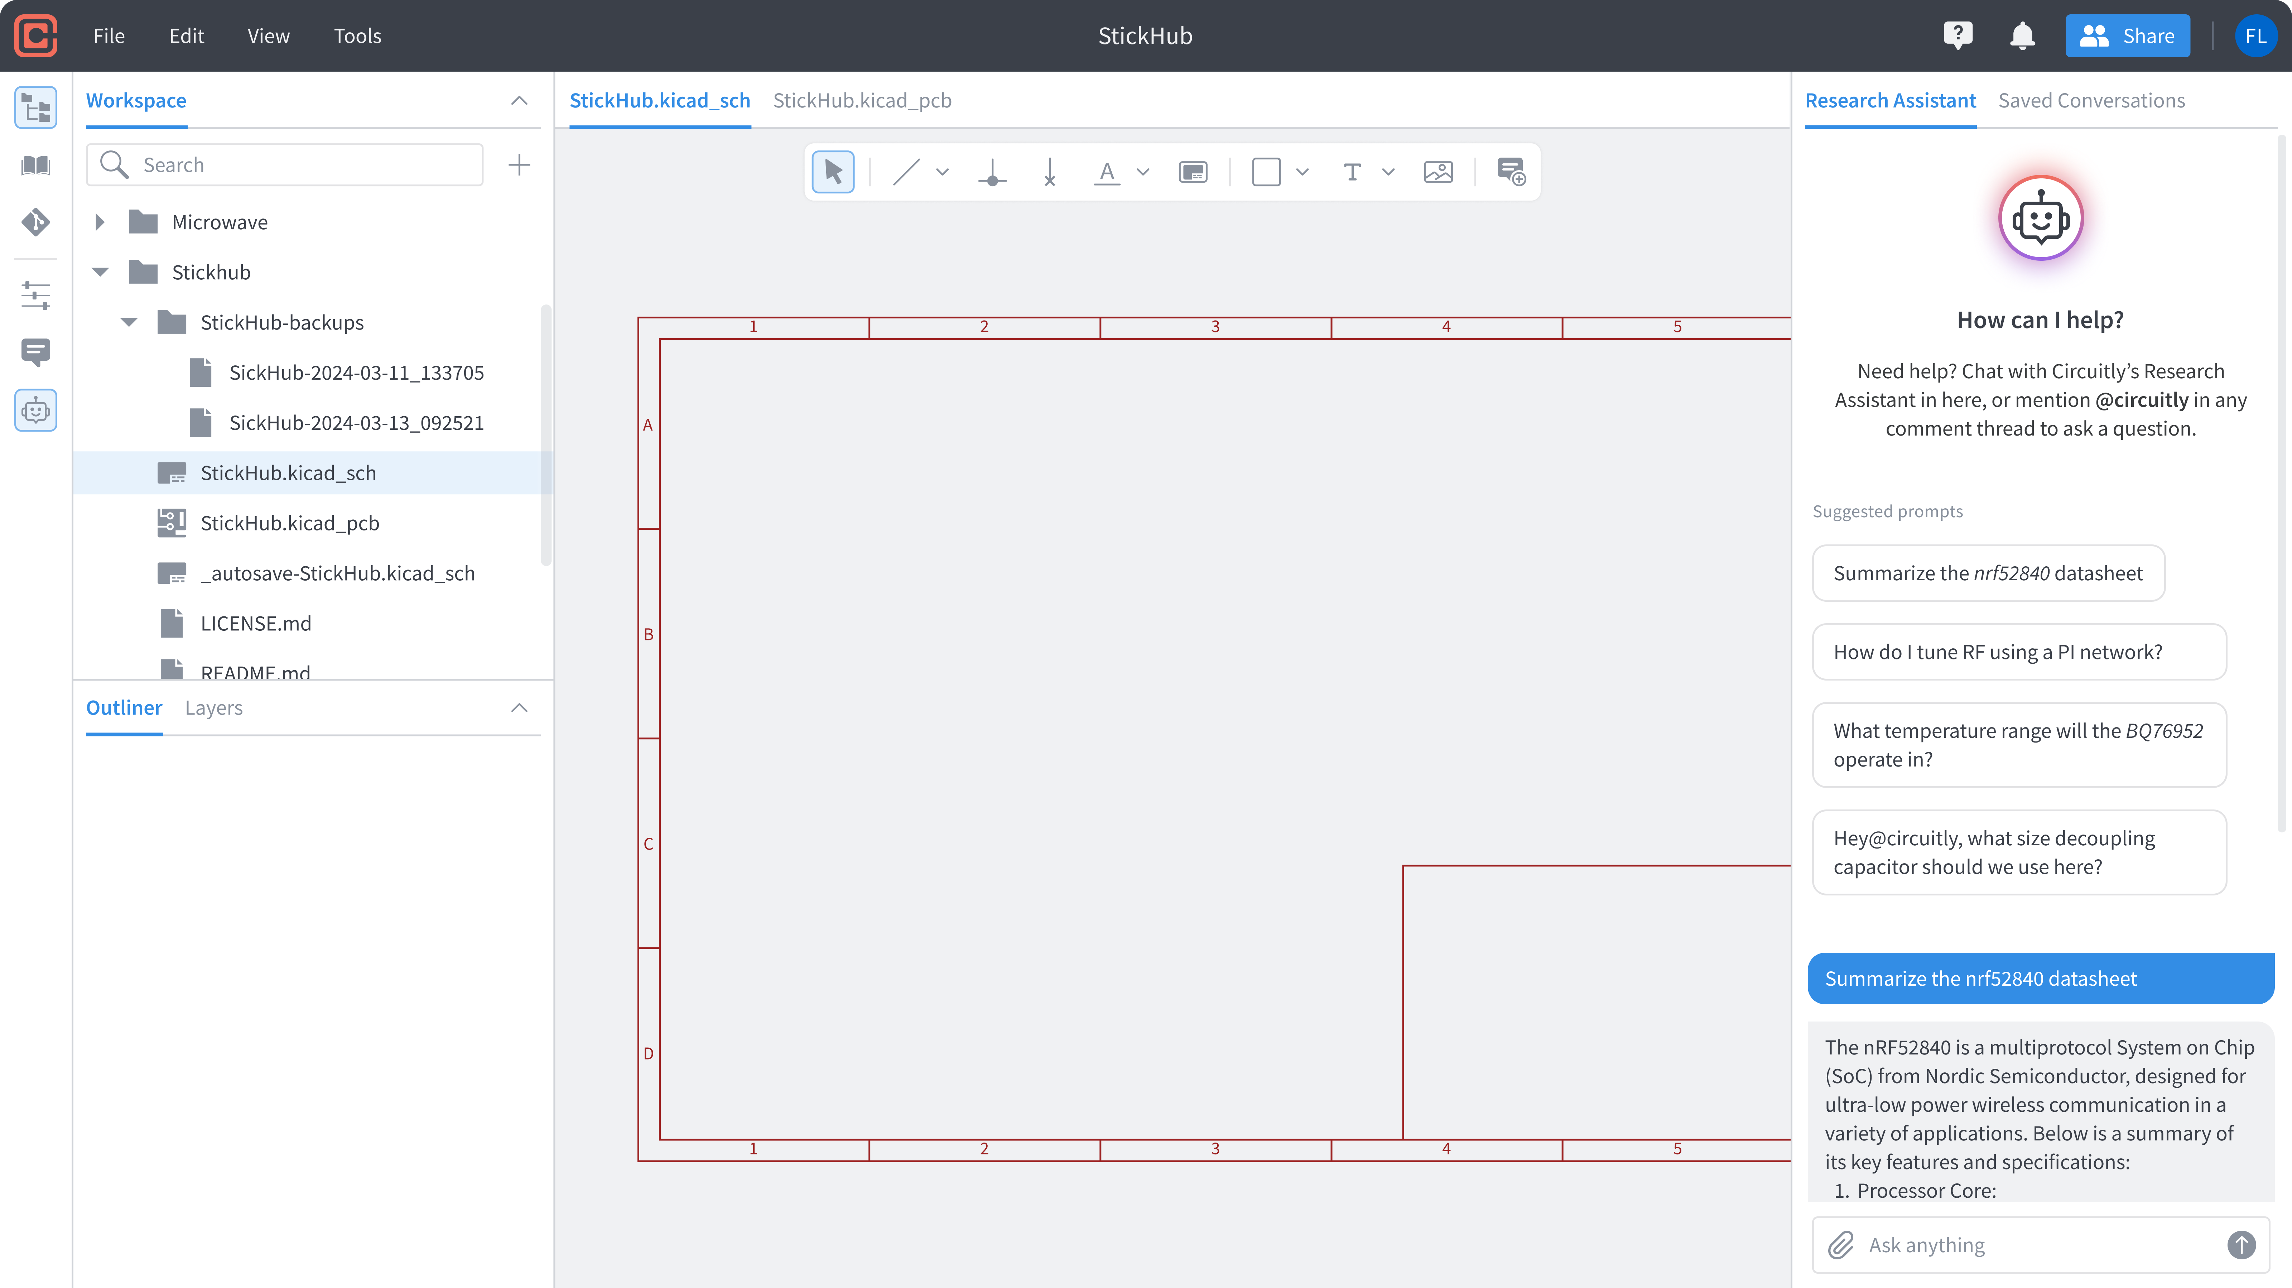Screen dimensions: 2292x1288
Task: Click the Ask anything input field
Action: 2029,1244
